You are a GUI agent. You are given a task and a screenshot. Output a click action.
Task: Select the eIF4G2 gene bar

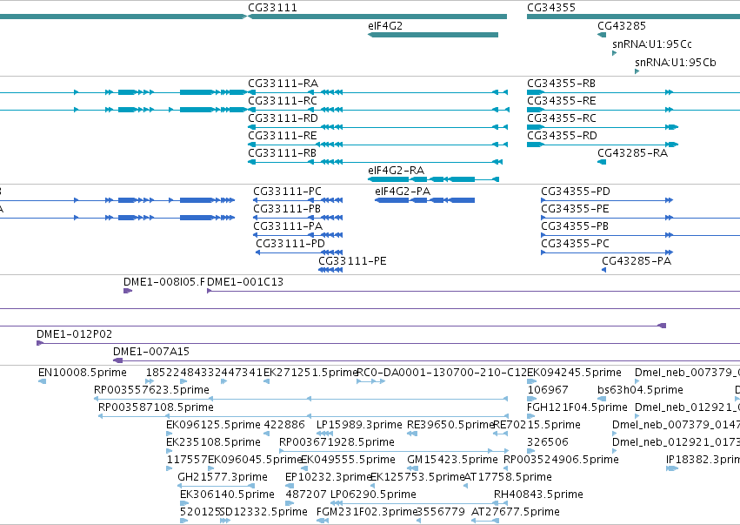(x=433, y=35)
